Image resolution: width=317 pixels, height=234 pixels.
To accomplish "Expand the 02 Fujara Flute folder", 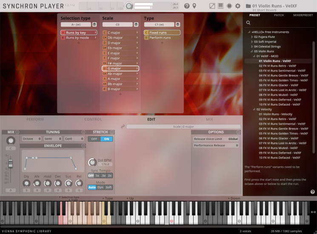I will (252, 37).
